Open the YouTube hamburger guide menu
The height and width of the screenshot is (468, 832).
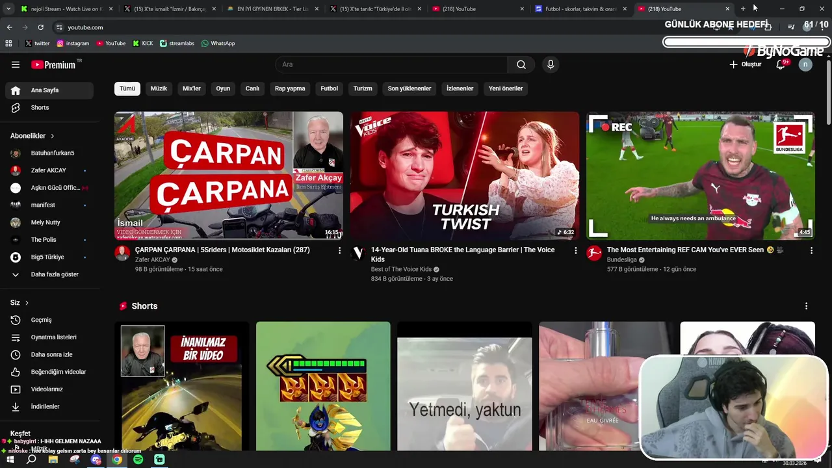click(16, 64)
